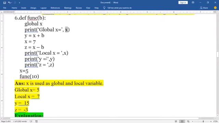Customize Quick Access Toolbar dropdown

coord(20,3)
